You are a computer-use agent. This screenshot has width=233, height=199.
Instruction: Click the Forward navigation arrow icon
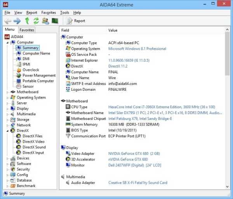[17, 21]
